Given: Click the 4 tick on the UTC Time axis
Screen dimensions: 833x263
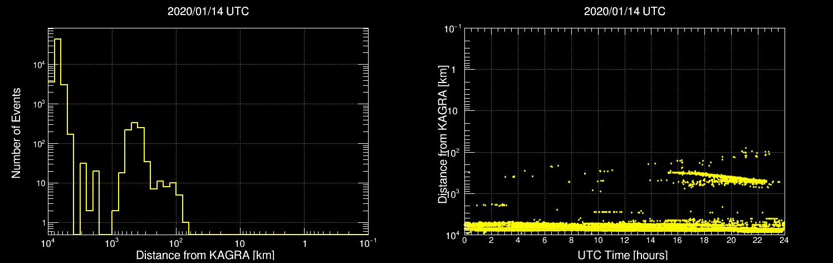Looking at the screenshot, I should pos(518,241).
